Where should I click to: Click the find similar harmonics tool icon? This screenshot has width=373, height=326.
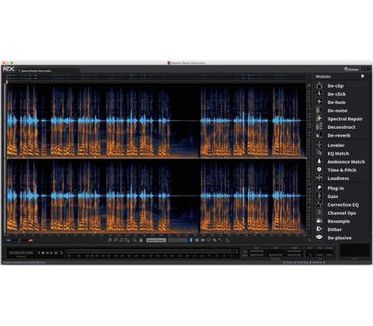228,240
